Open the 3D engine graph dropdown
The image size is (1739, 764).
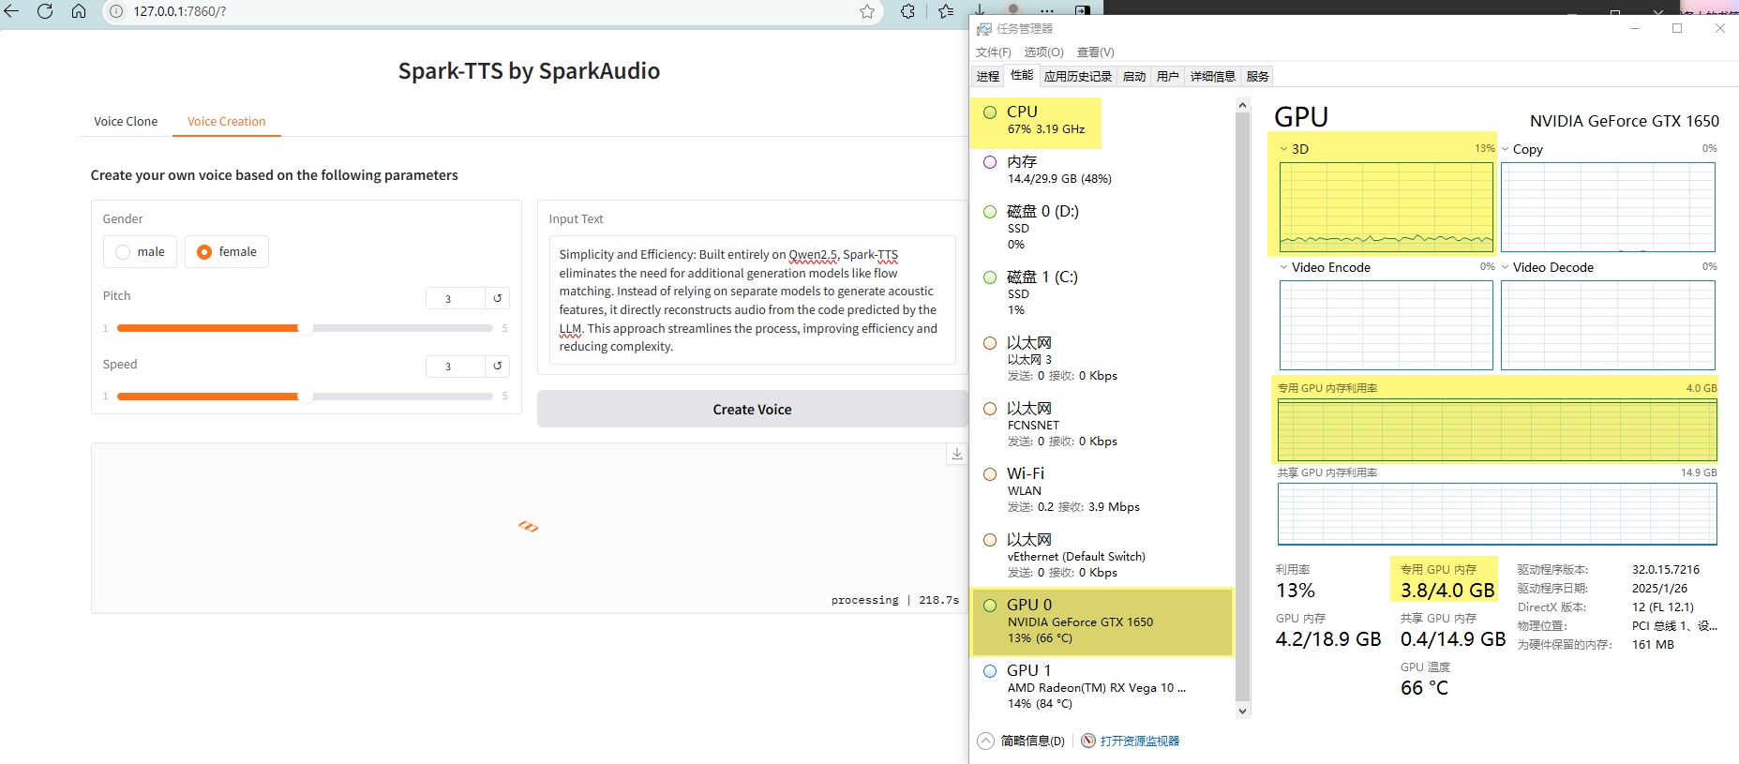pyautogui.click(x=1283, y=149)
